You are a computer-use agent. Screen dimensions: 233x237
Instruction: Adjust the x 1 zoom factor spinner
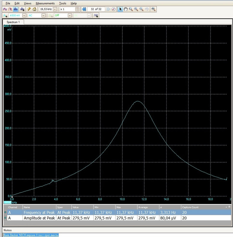(x=77, y=9)
